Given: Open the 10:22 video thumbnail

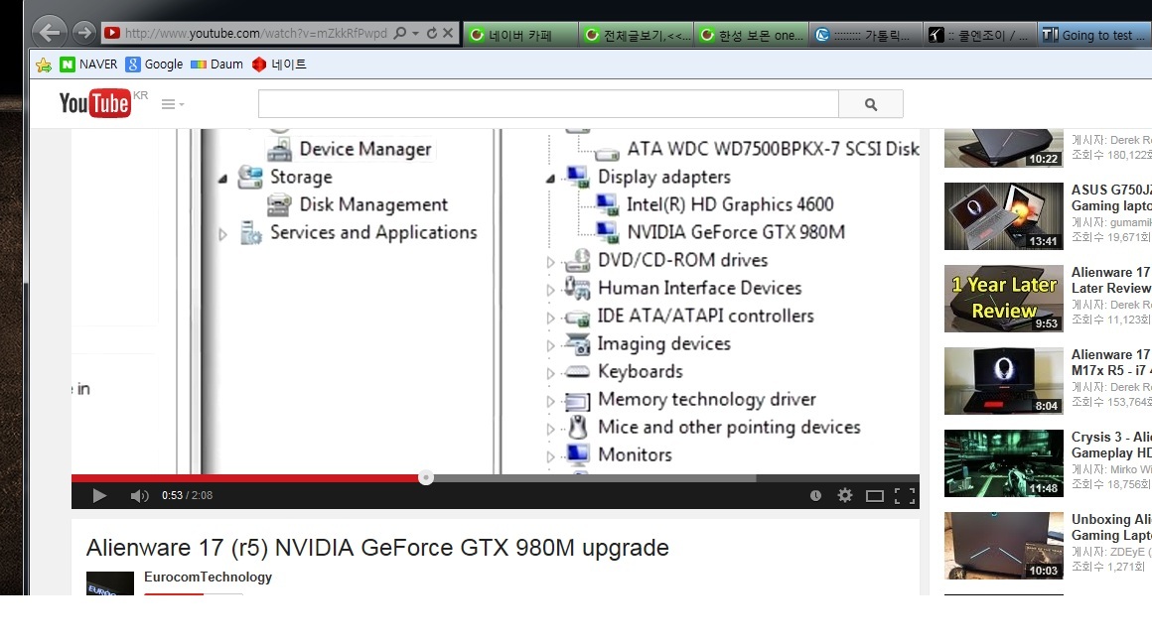Looking at the screenshot, I should tap(1004, 148).
